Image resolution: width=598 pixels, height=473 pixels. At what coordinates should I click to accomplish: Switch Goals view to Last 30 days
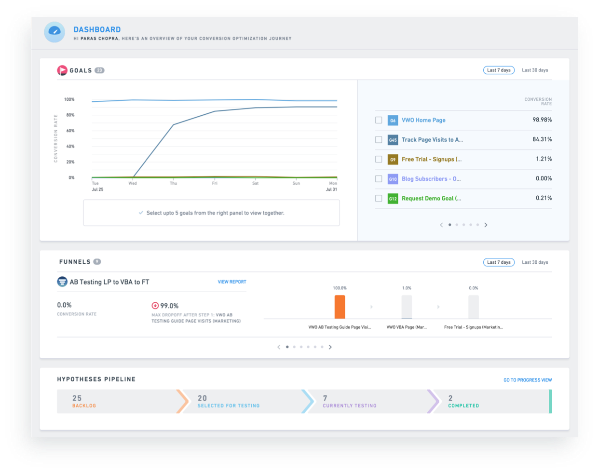(x=534, y=70)
